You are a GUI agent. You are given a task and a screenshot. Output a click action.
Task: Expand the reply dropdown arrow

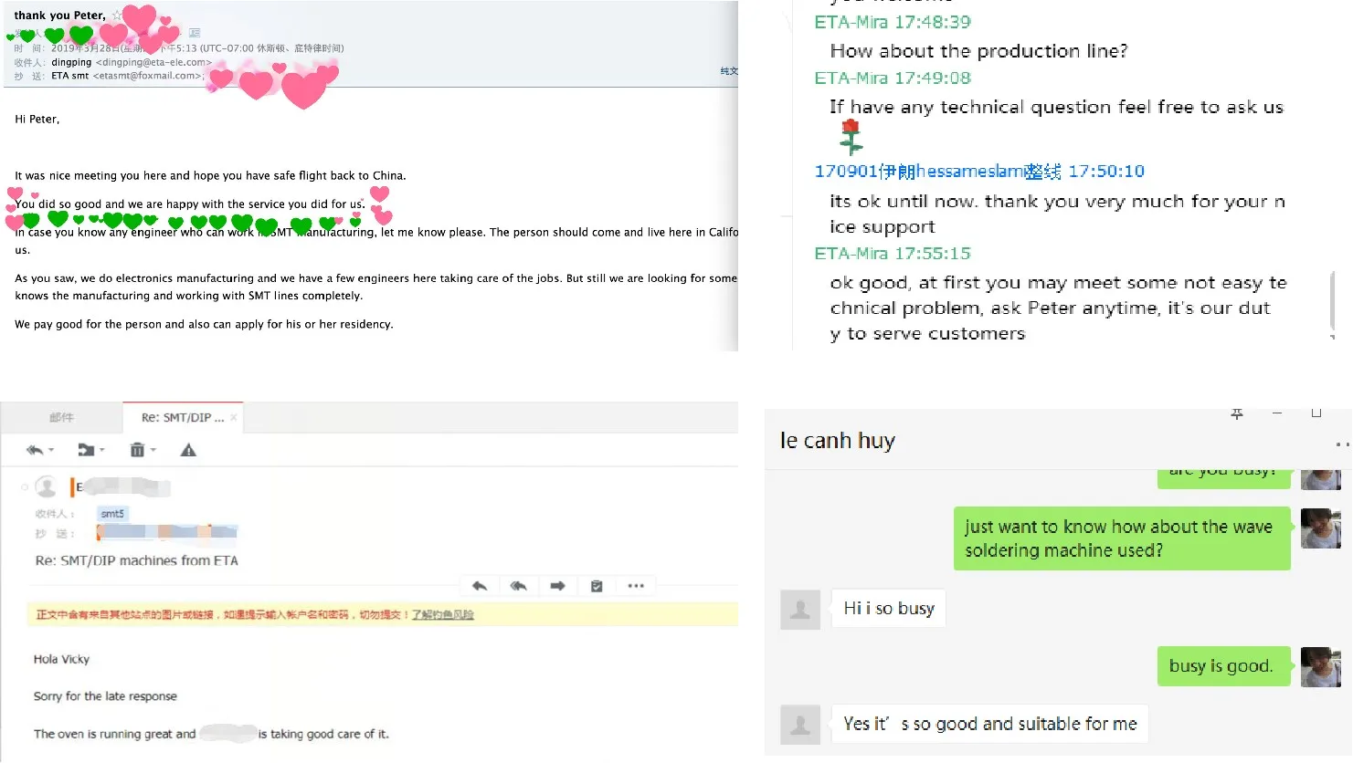pyautogui.click(x=51, y=451)
